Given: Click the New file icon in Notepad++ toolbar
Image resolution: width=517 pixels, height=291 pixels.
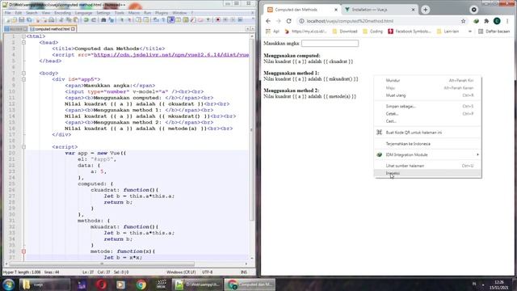Looking at the screenshot, I should (x=7, y=20).
